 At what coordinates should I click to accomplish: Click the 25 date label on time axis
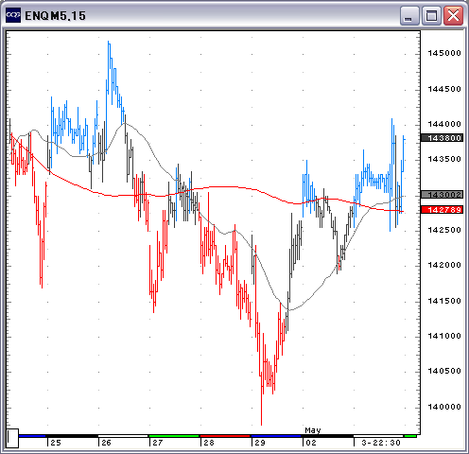[x=56, y=443]
